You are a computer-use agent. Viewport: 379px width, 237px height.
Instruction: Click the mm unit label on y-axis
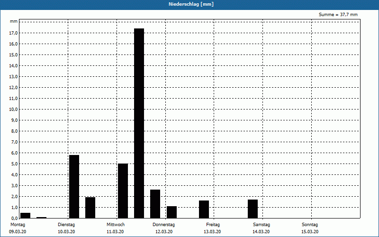[x=14, y=21]
